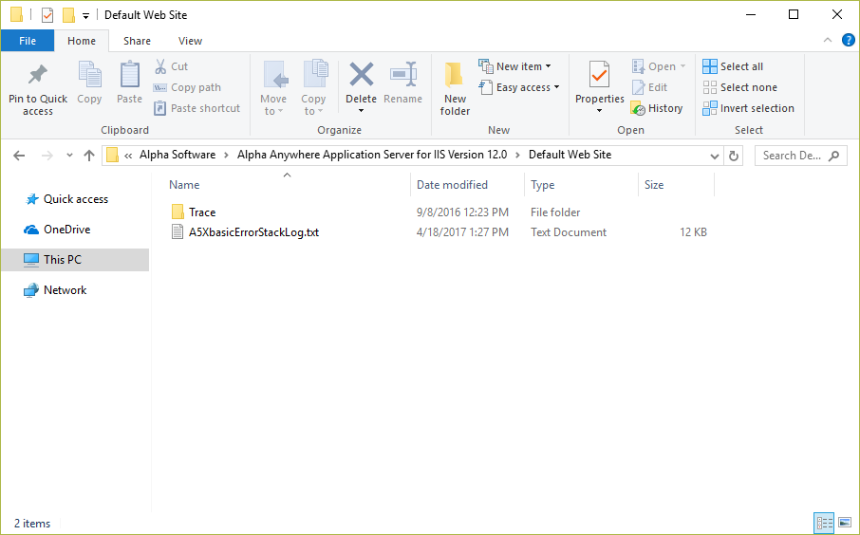The width and height of the screenshot is (860, 535).
Task: Go Forward with the right arrow
Action: pos(47,156)
